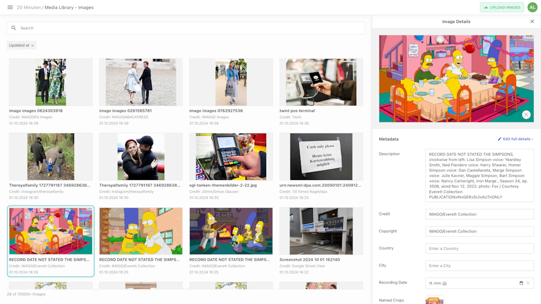Click 'Credit: IMAGO/ABACAPRESS' caption text
The image size is (541, 304).
point(124,117)
